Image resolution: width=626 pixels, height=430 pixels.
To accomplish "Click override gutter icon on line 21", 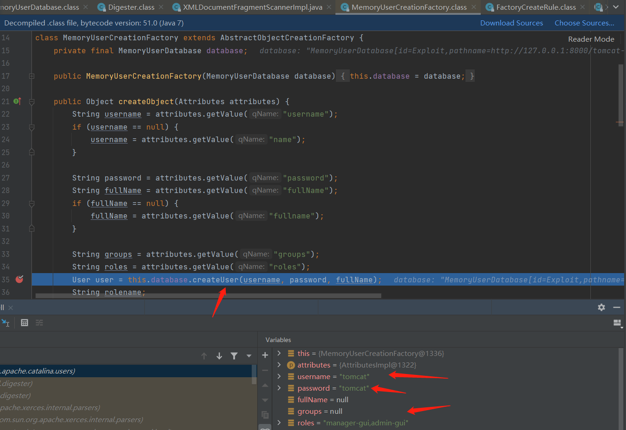I will click(17, 101).
